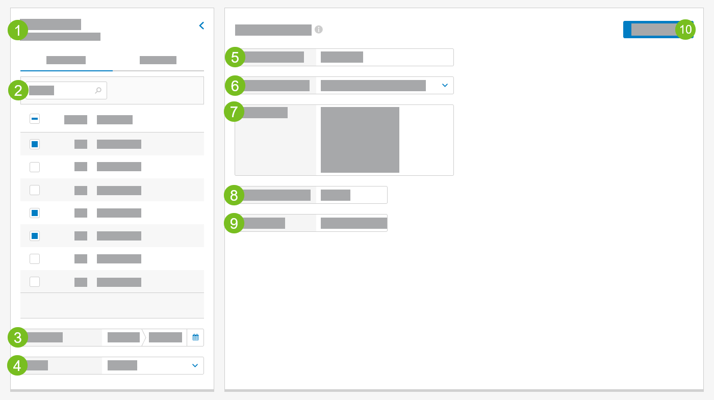Open the calendar icon in the date range filter
This screenshot has height=400, width=714.
195,337
